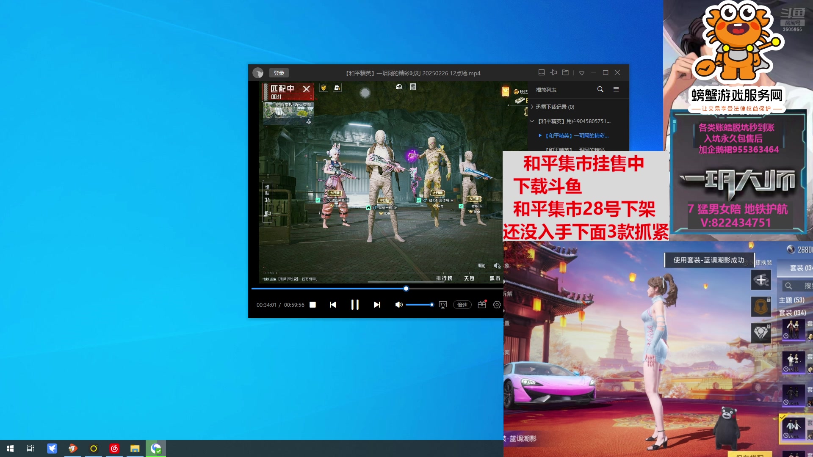
Task: Open the playlist options list icon
Action: click(616, 89)
